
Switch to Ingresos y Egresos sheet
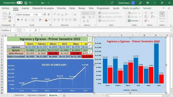[x=37, y=95]
